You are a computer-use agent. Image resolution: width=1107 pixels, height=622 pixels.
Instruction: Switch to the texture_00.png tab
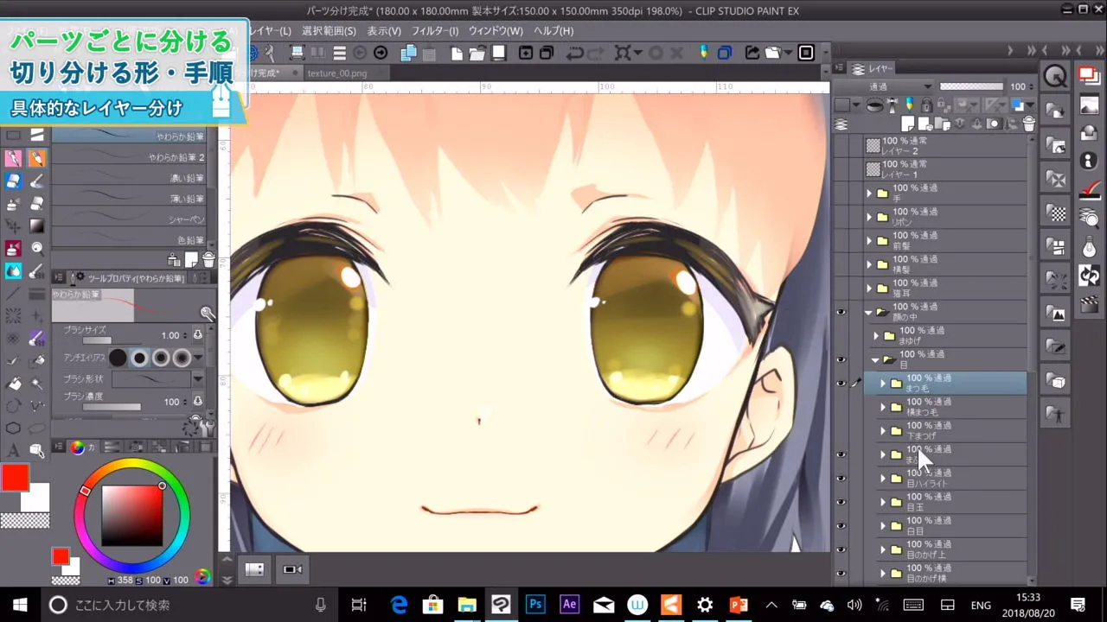coord(336,73)
